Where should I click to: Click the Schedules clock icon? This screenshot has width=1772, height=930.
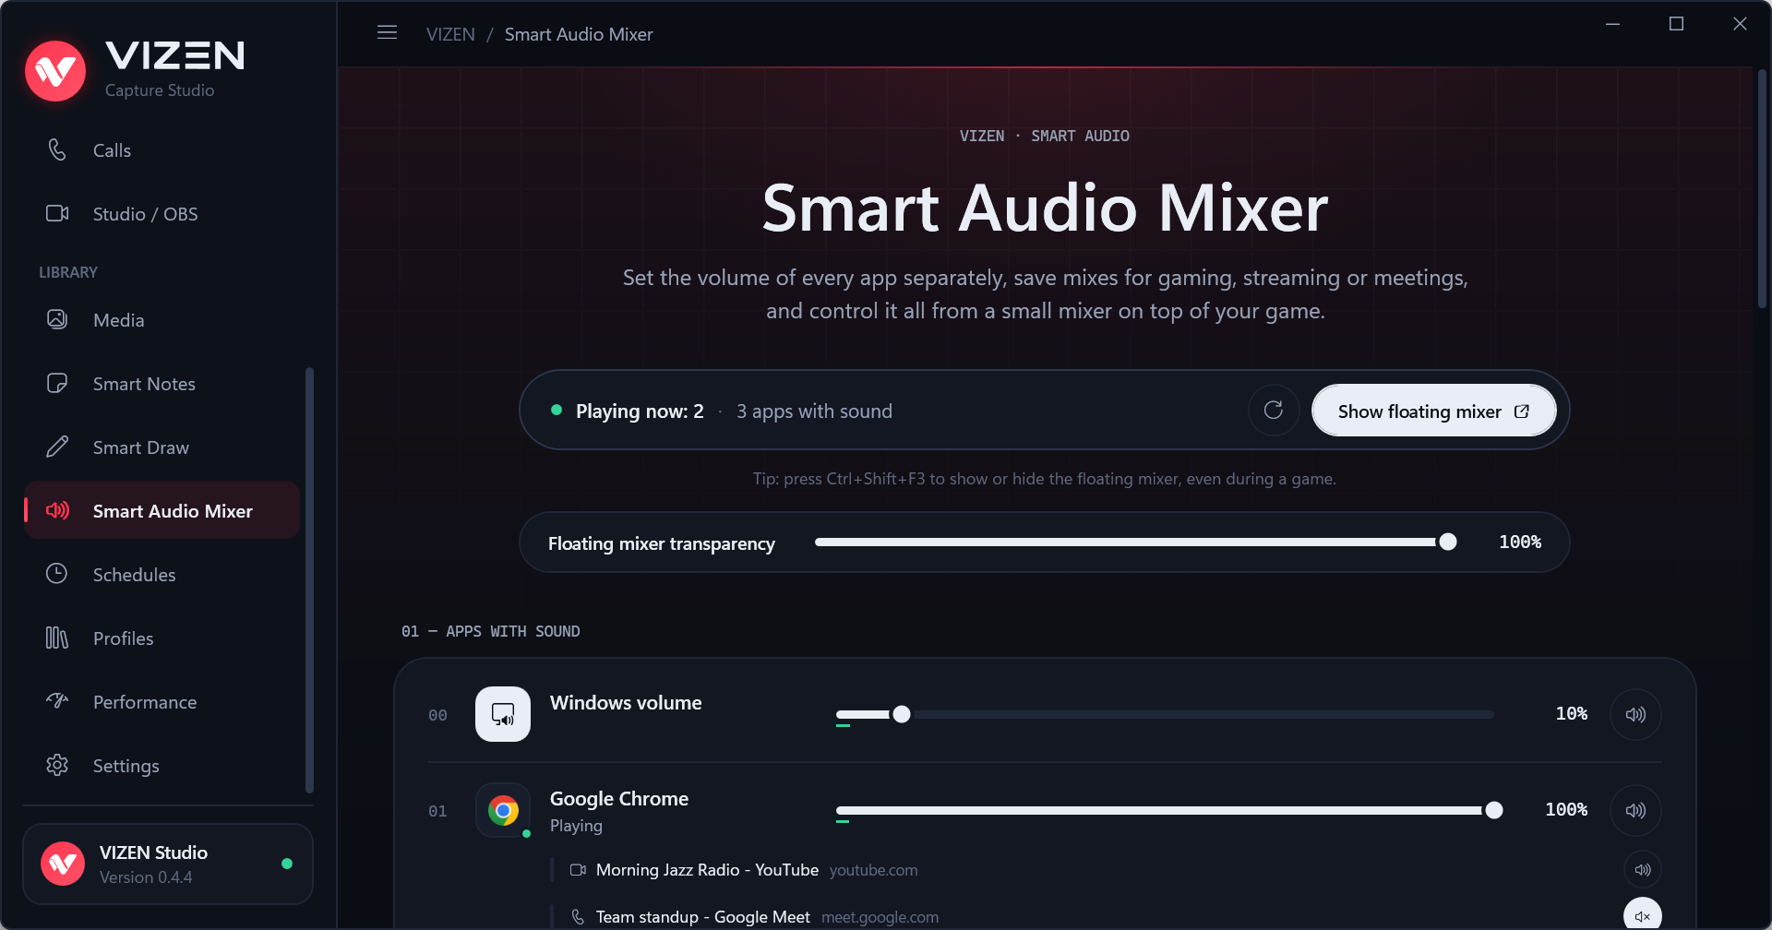[57, 574]
